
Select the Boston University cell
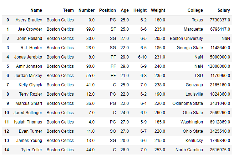tap(186, 38)
